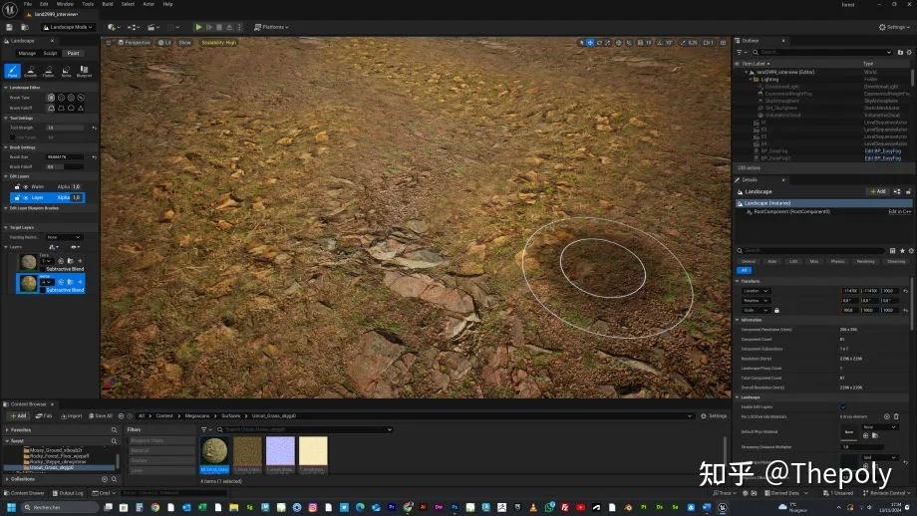The image size is (917, 516).
Task: Switch to the Manage tab
Action: (27, 53)
